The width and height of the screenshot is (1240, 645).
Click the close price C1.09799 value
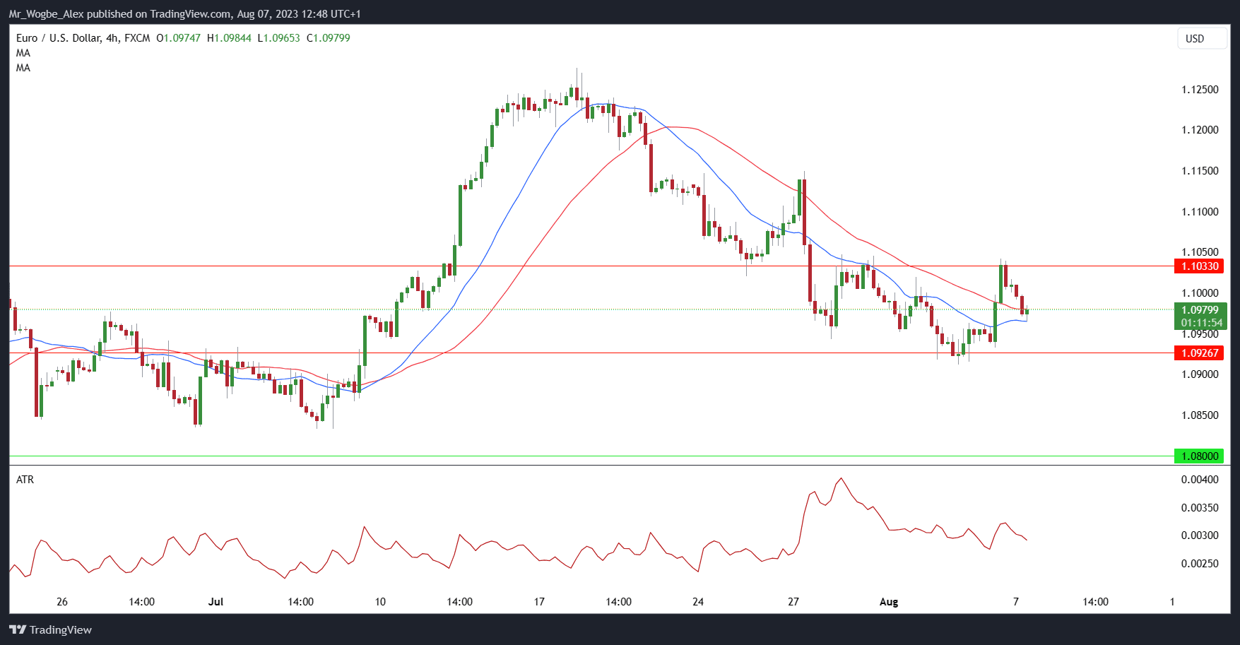coord(328,38)
